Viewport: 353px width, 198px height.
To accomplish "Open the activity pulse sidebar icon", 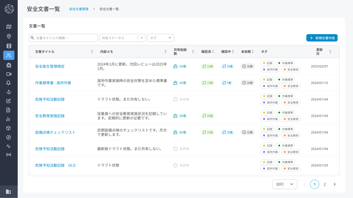I will [x=9, y=146].
